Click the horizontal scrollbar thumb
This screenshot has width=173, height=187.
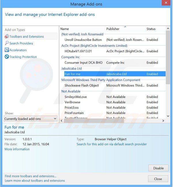(94, 121)
